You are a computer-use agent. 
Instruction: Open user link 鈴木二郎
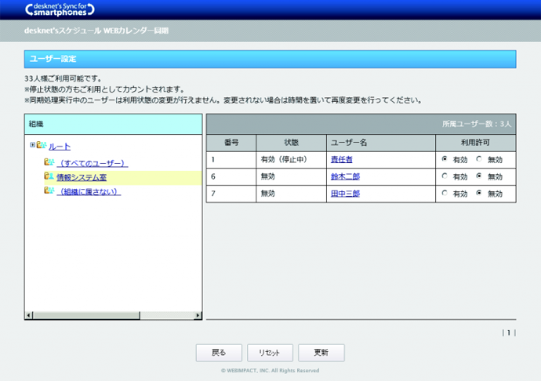[x=345, y=177]
